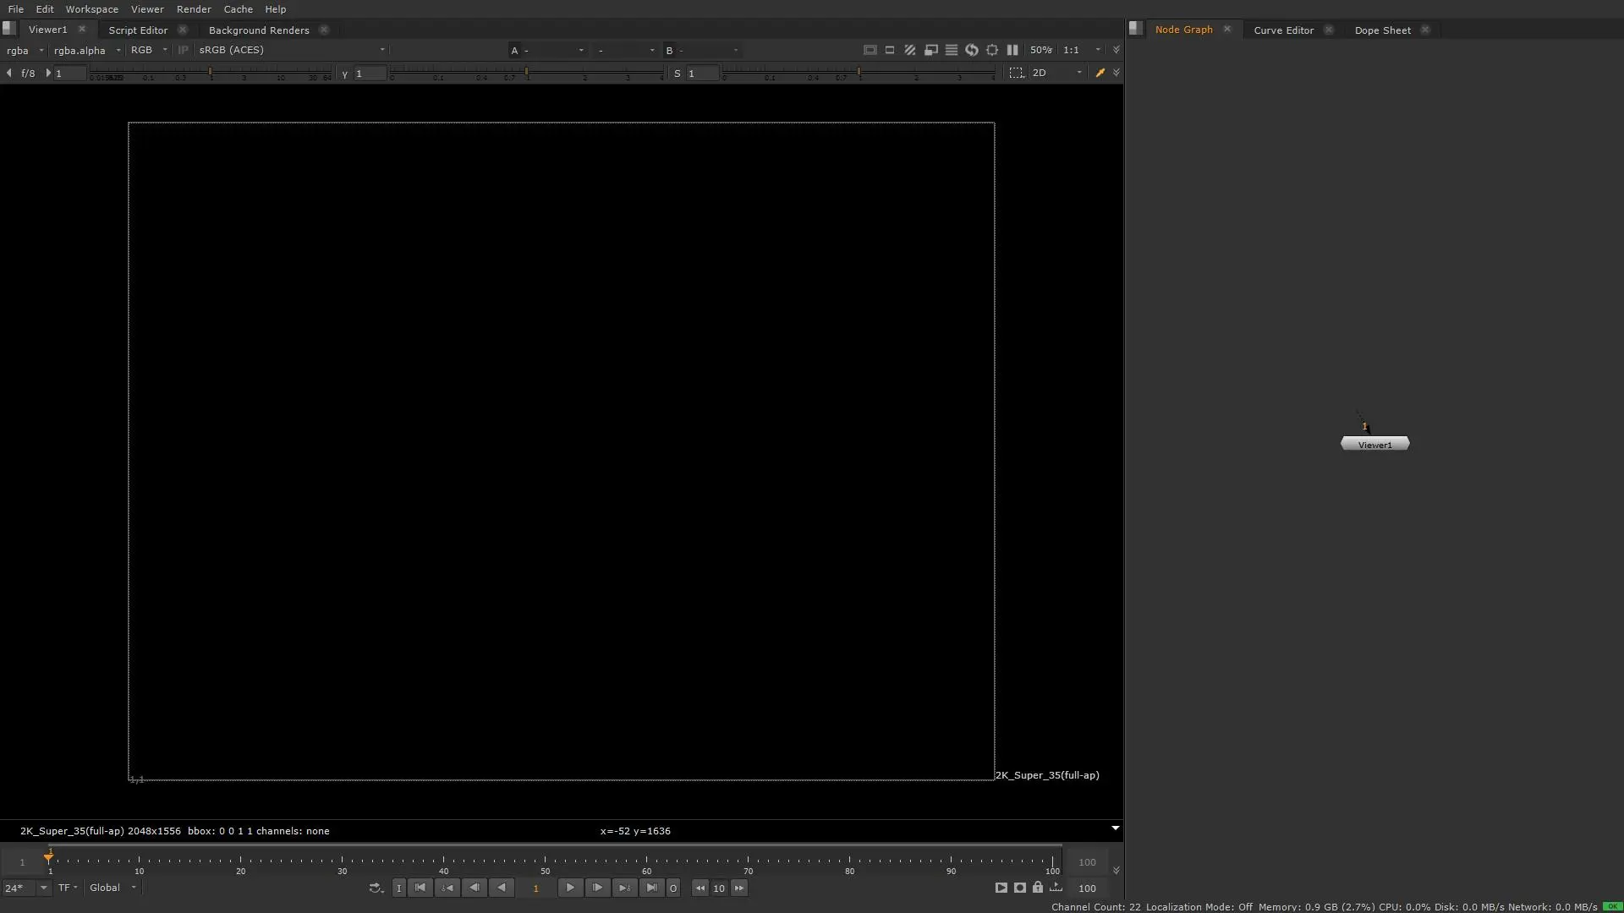The width and height of the screenshot is (1624, 913).
Task: Toggle proxy mode striped icon
Action: (x=910, y=50)
